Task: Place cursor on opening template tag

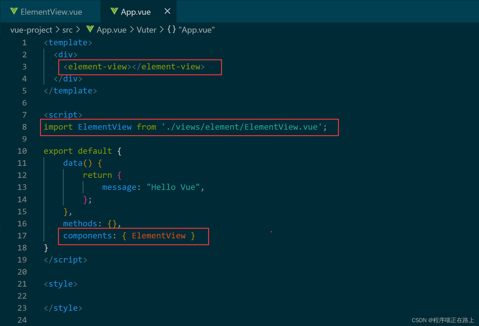Action: (68, 43)
